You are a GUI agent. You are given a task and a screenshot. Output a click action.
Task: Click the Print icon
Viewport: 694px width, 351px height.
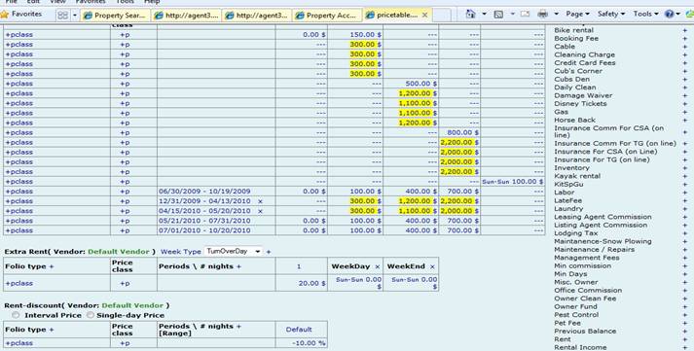(542, 15)
